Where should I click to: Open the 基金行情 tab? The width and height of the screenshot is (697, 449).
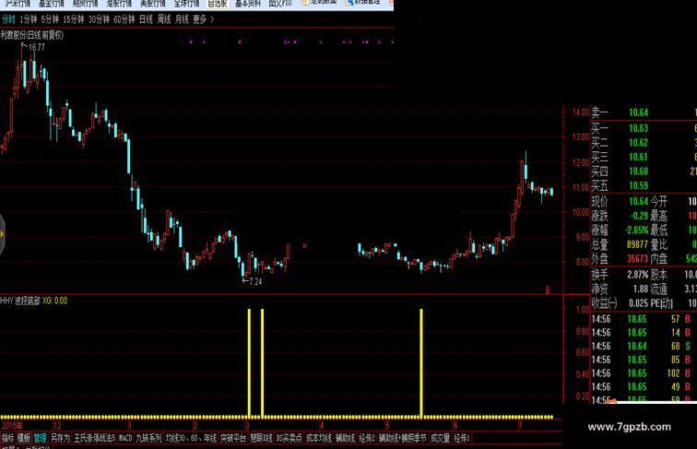tap(51, 4)
